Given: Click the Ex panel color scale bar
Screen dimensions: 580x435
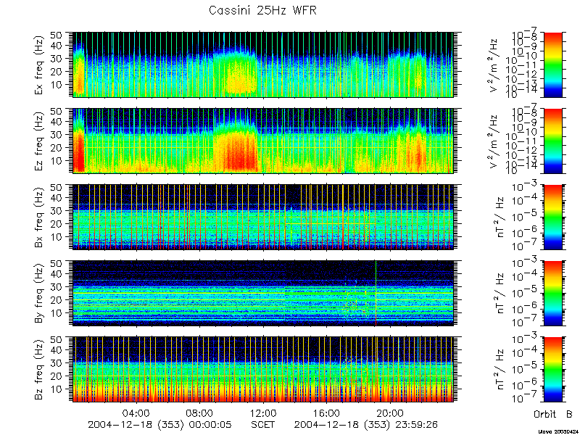Looking at the screenshot, I should point(553,65).
